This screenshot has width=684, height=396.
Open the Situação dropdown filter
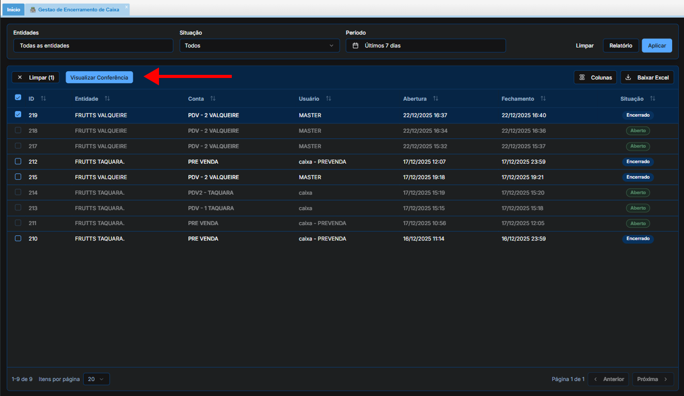259,45
